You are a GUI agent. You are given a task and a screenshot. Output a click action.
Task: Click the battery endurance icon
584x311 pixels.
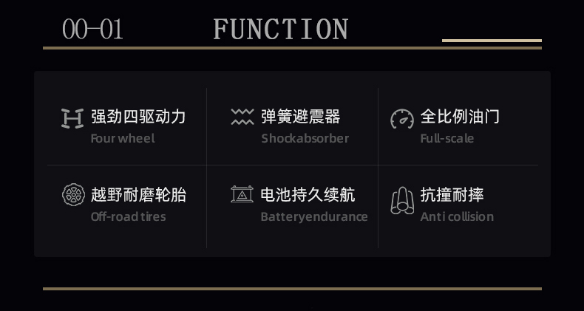click(242, 194)
